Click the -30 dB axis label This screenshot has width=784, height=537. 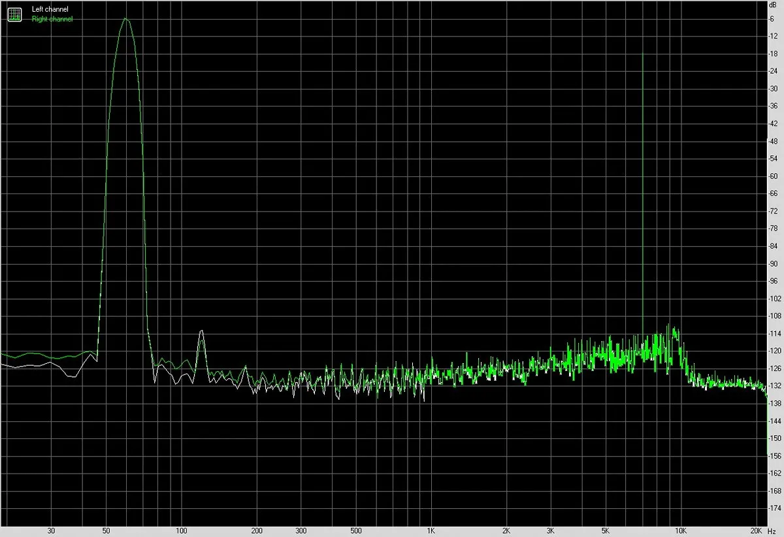click(x=773, y=89)
